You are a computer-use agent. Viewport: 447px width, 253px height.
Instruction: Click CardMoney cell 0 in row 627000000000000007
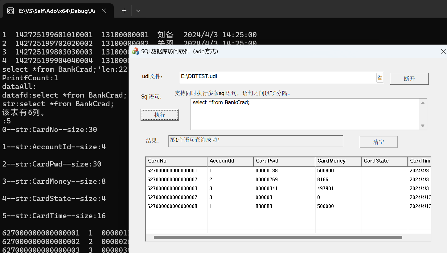pyautogui.click(x=338, y=197)
